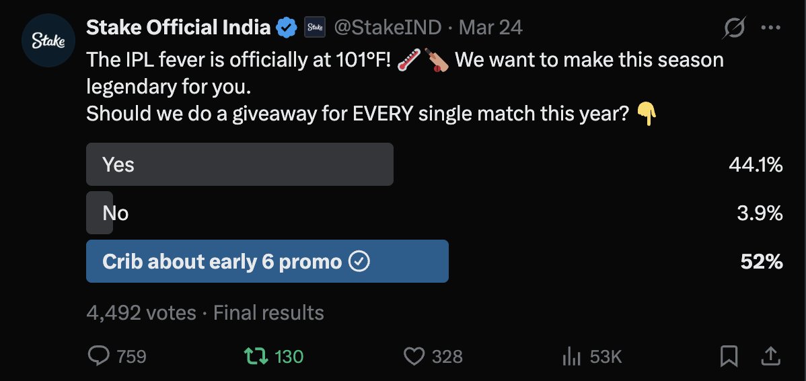Open the Mar 24 post timestamp

click(x=490, y=27)
